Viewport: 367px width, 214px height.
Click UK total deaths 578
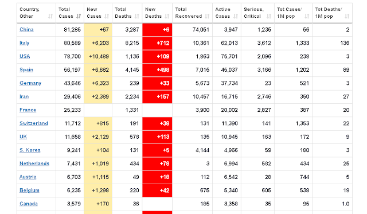(x=134, y=137)
